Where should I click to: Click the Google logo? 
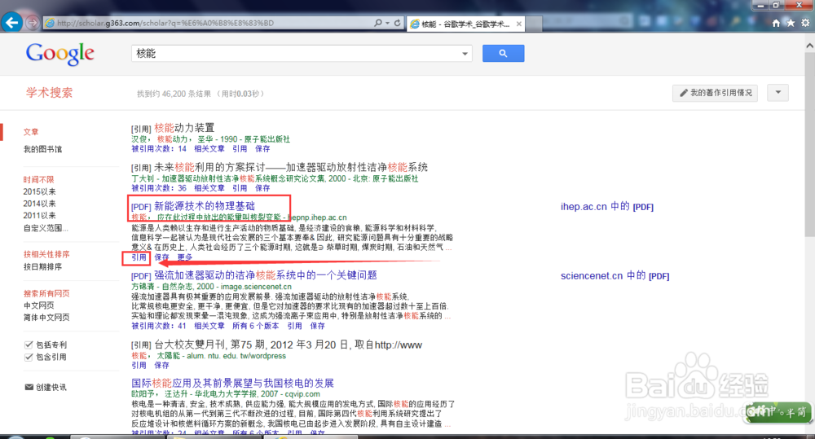(60, 54)
